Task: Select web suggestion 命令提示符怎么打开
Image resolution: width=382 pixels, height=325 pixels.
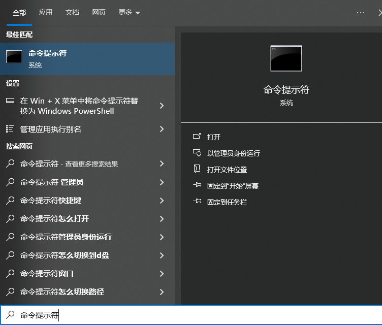Action: pyautogui.click(x=87, y=218)
